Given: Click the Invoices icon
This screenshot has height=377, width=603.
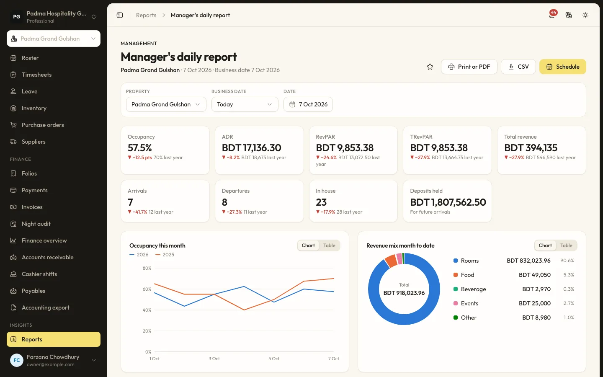Looking at the screenshot, I should point(13,207).
